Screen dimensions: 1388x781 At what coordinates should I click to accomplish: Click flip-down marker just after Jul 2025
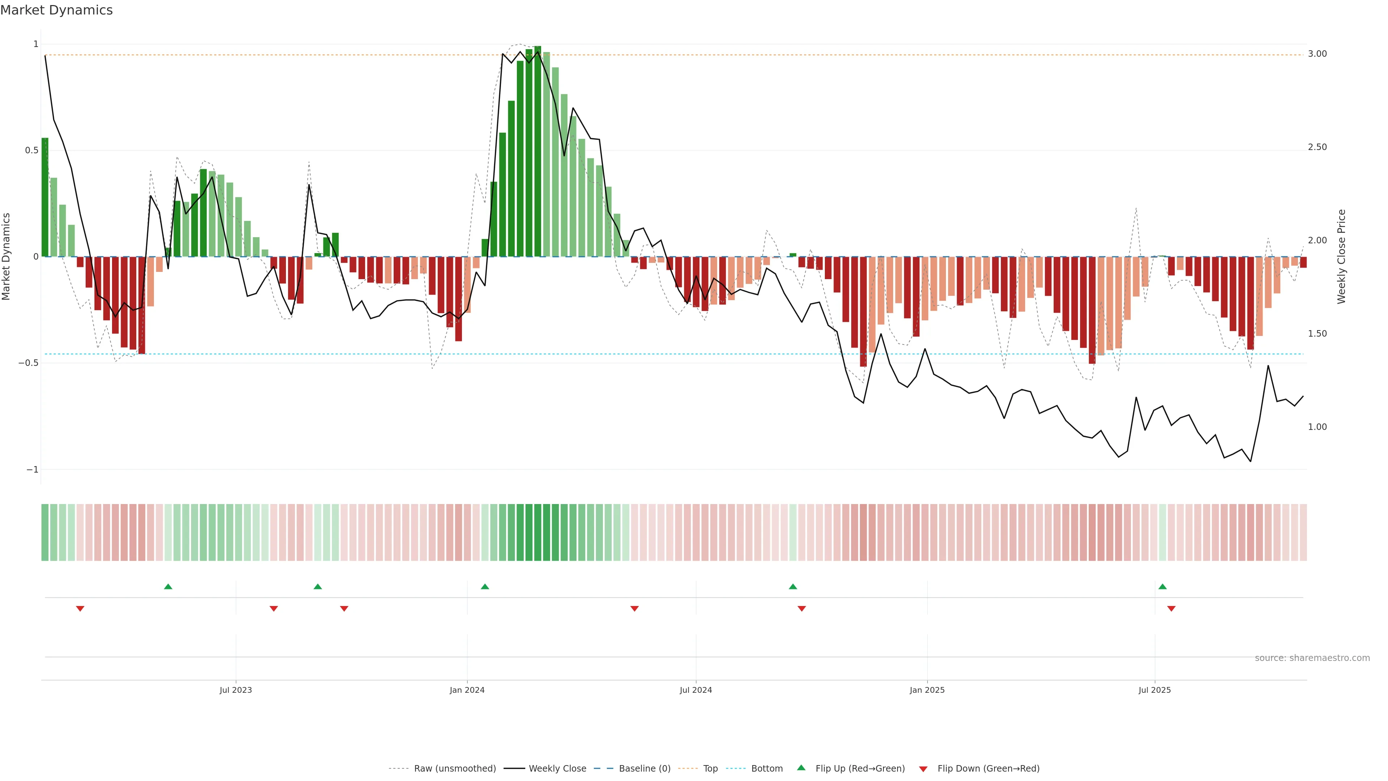(x=1171, y=609)
